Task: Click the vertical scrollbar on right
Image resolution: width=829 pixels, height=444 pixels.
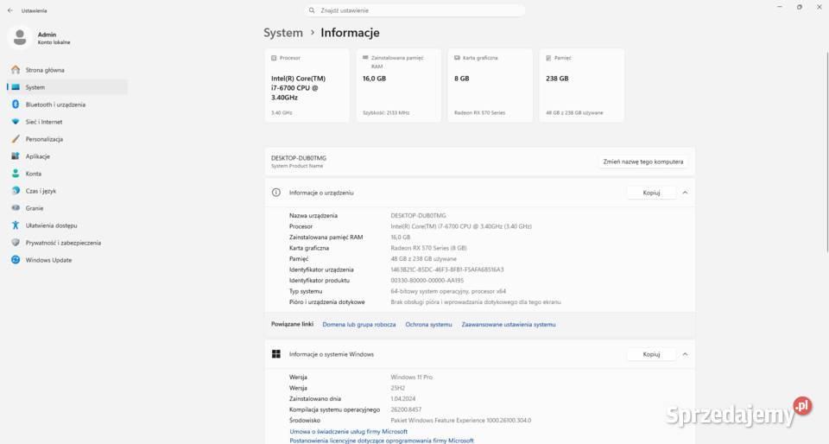Action: 826,152
